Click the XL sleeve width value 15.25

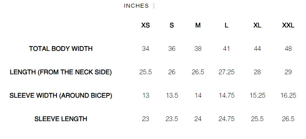point(258,95)
